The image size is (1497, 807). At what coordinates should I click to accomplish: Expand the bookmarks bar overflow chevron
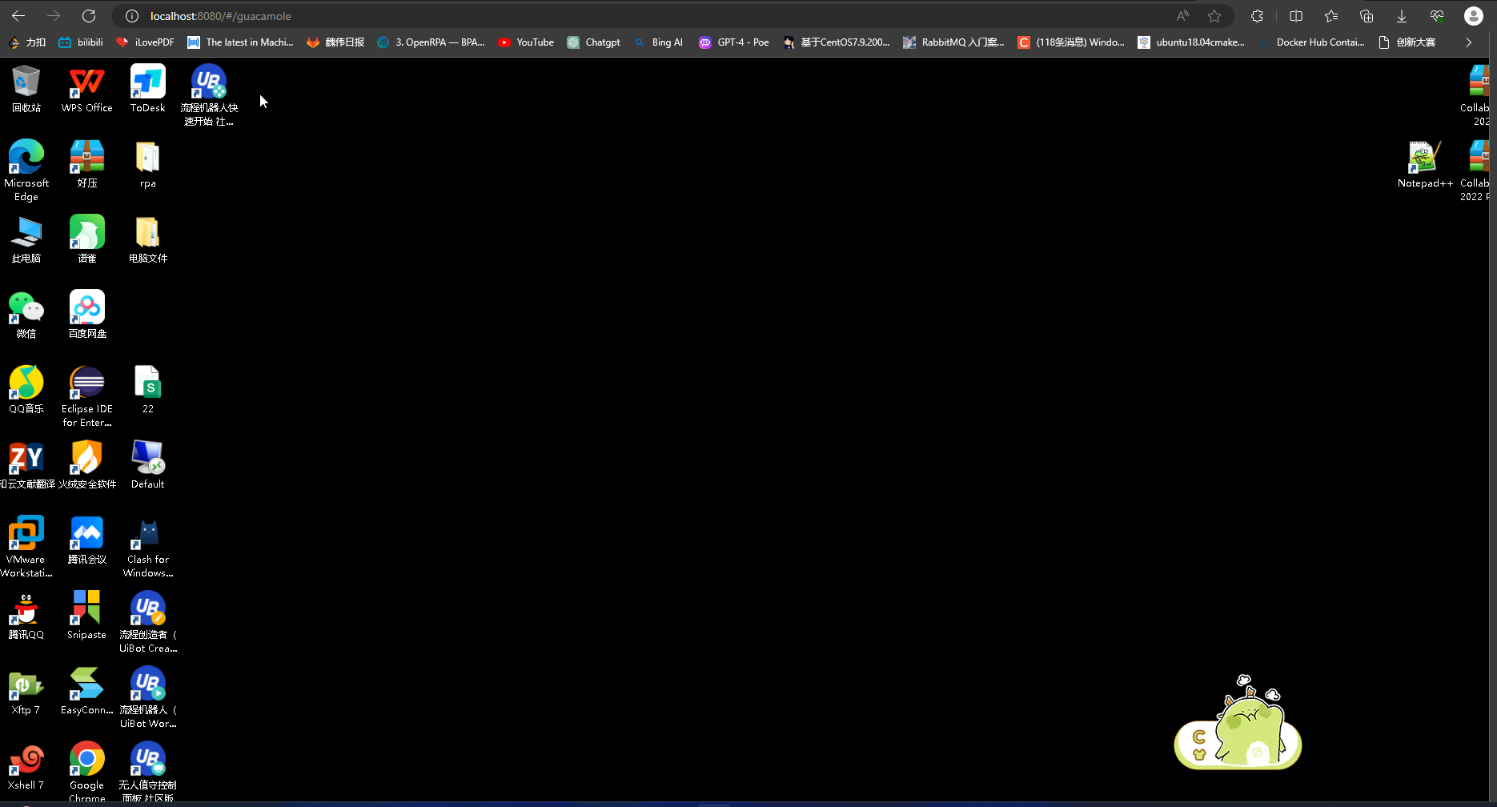click(x=1469, y=42)
